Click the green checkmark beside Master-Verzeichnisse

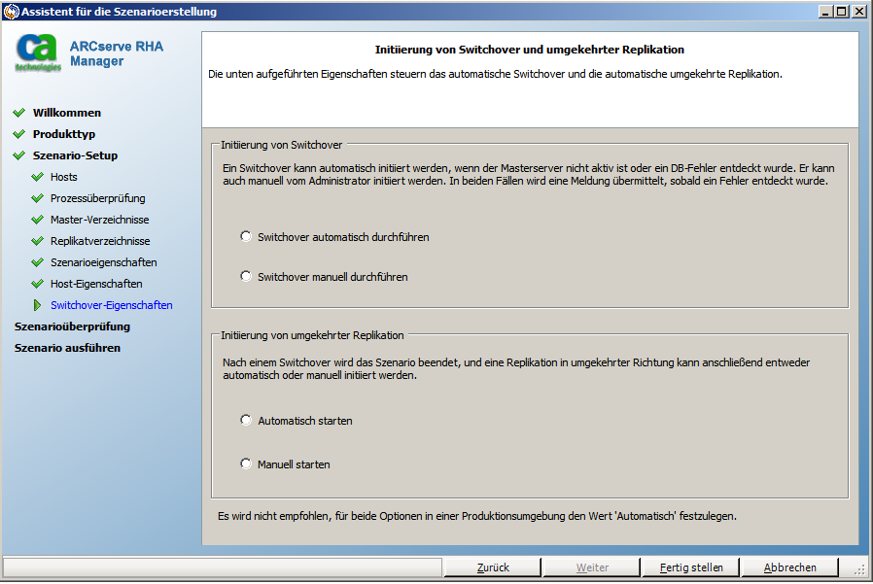(37, 220)
